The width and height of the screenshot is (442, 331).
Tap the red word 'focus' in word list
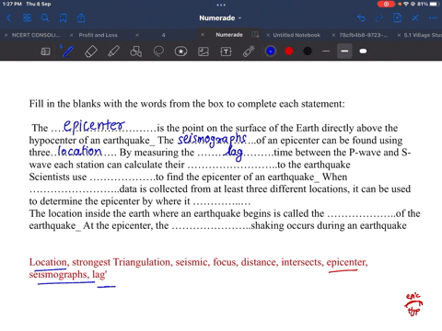pyautogui.click(x=226, y=262)
